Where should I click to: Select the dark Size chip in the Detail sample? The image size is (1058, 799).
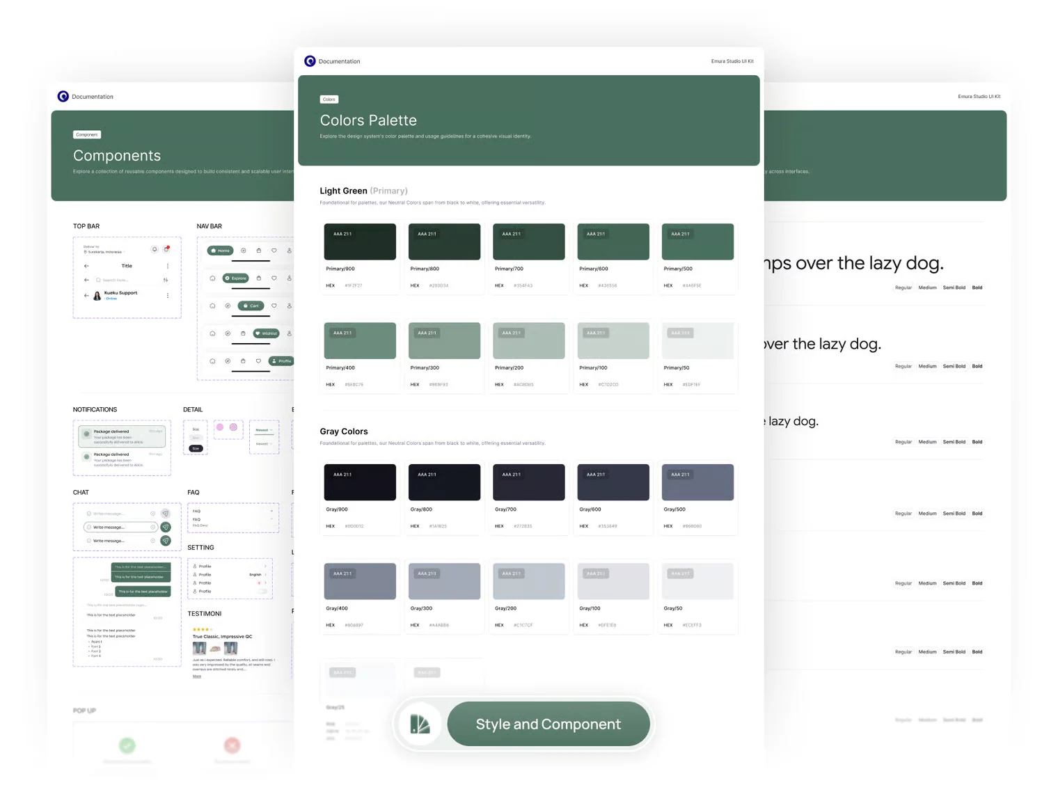(196, 448)
